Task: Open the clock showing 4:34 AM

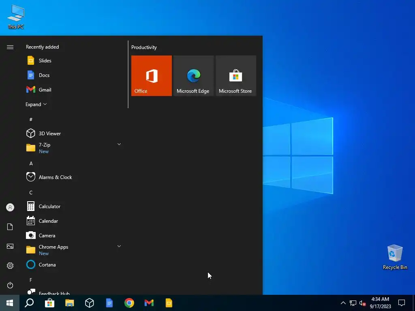Action: [x=380, y=303]
